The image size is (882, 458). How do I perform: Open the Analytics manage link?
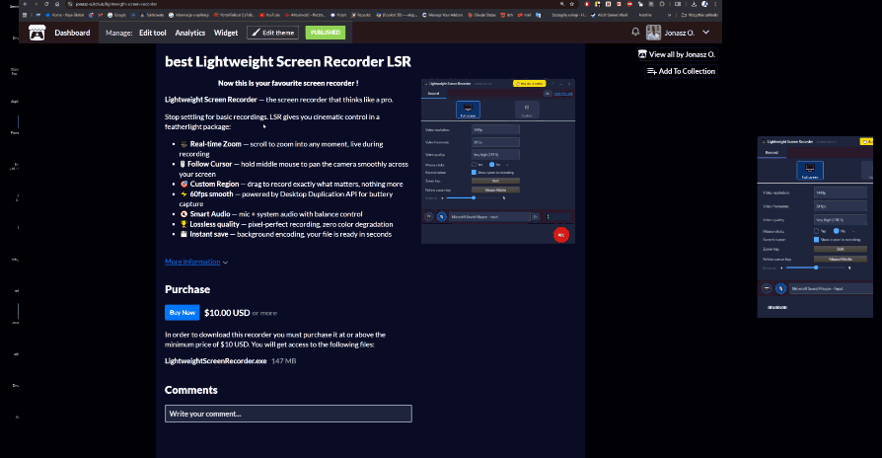(x=190, y=33)
